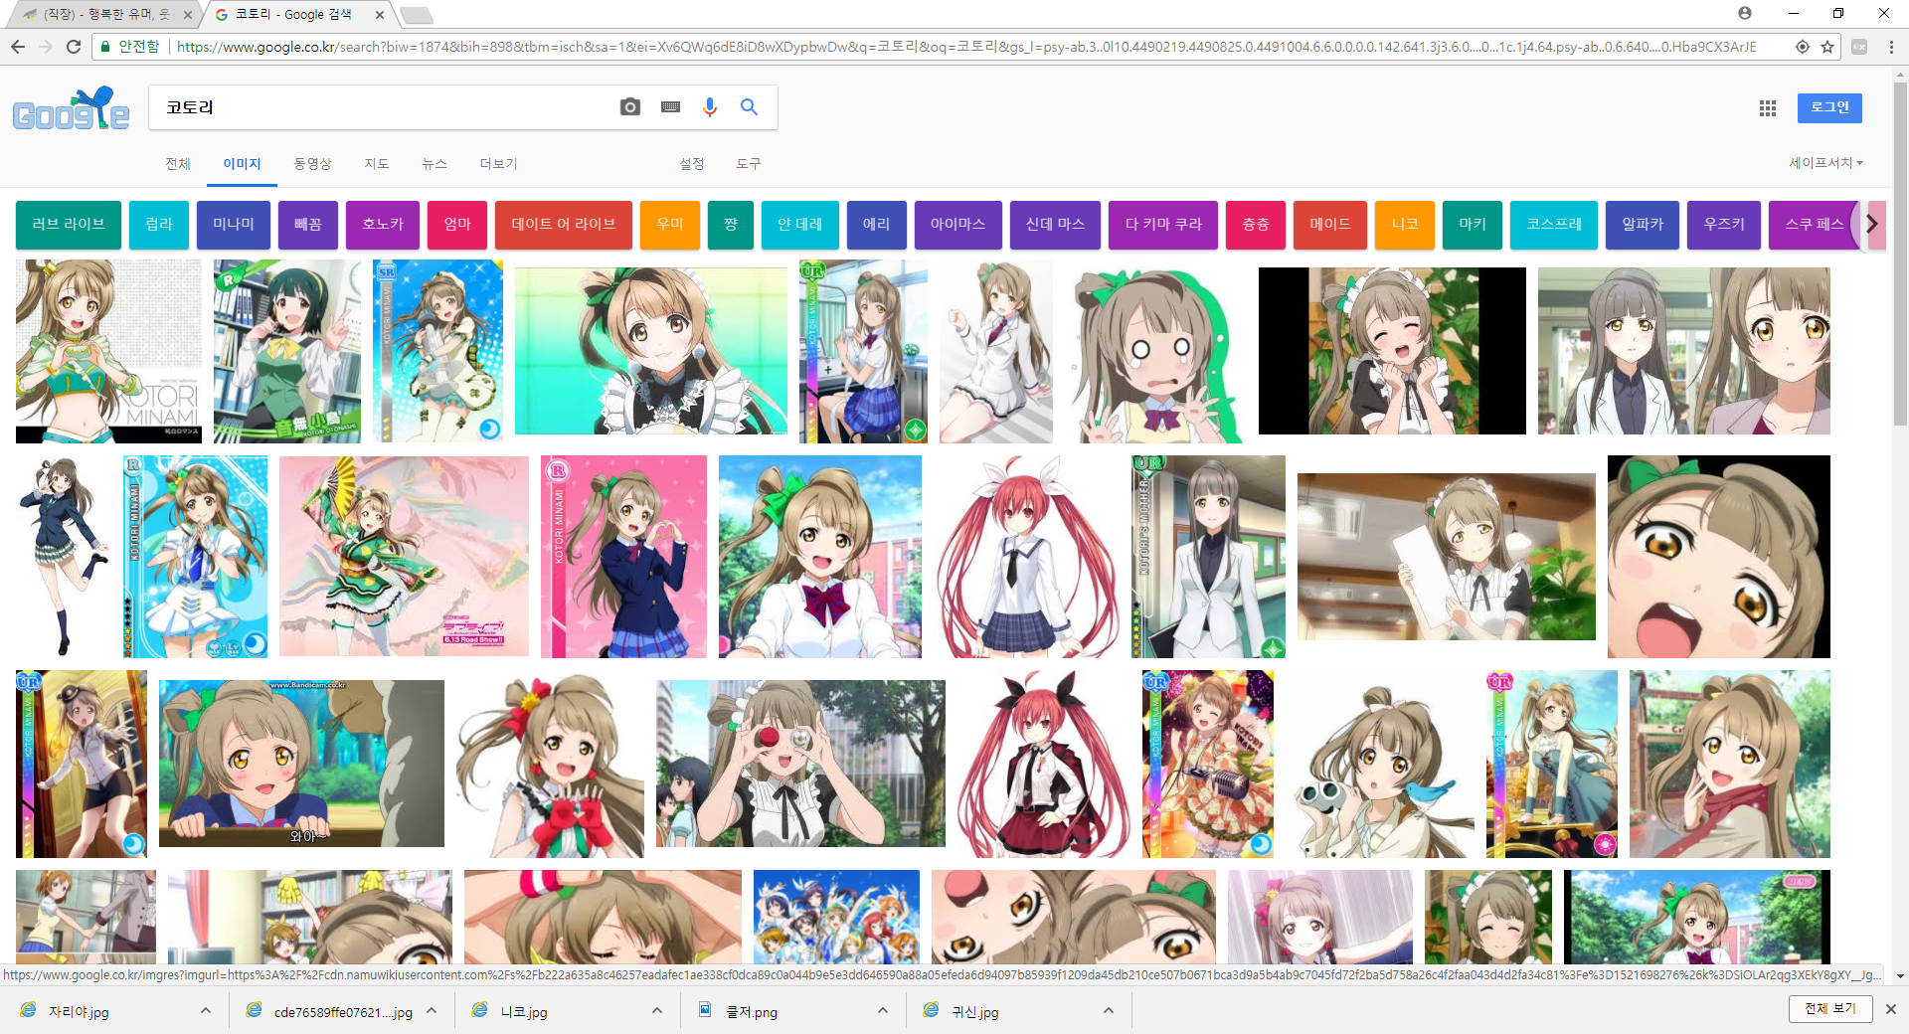Open options for cde76589ffe07621 jpg download

tap(432, 1011)
